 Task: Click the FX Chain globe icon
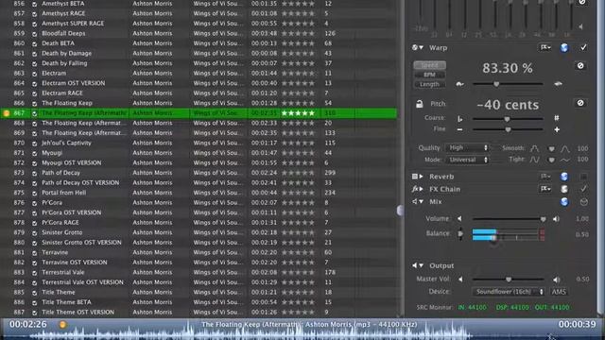[564, 189]
